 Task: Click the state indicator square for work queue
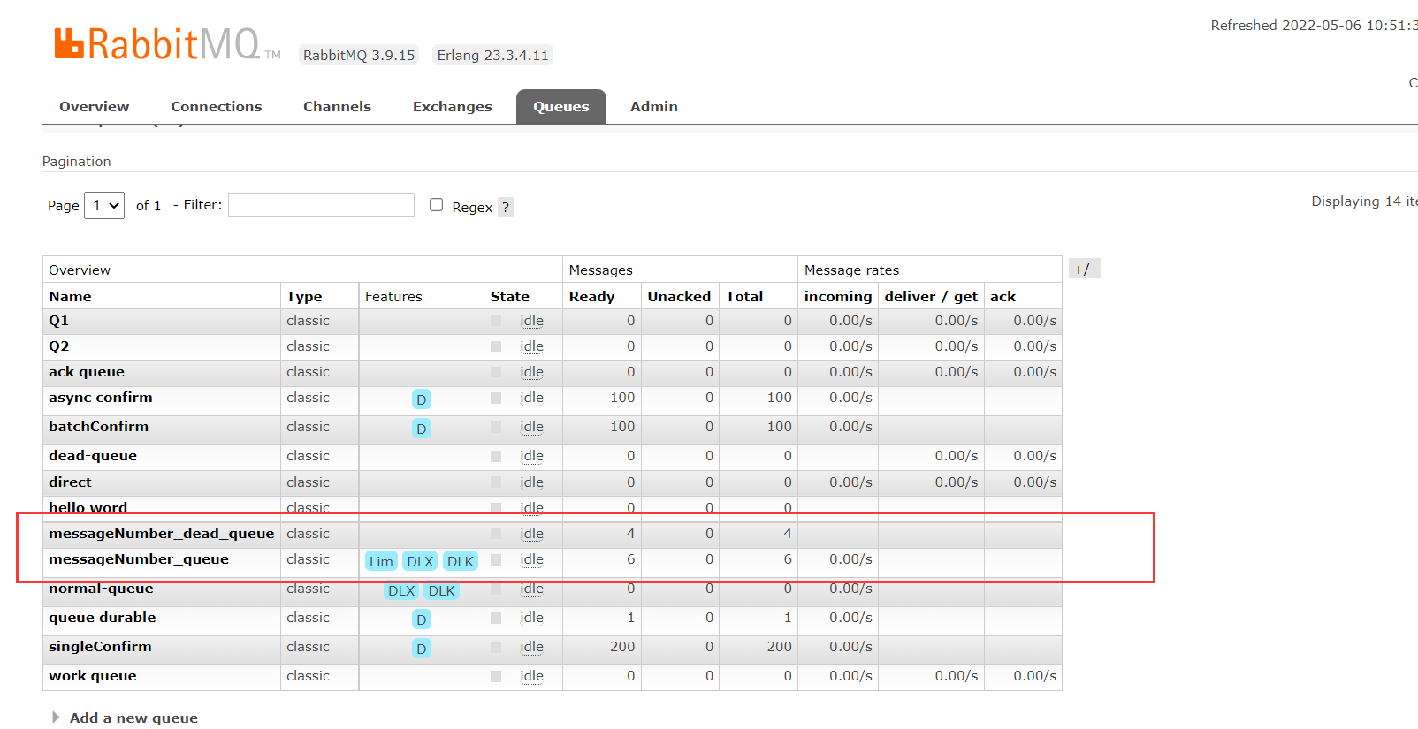tap(496, 676)
